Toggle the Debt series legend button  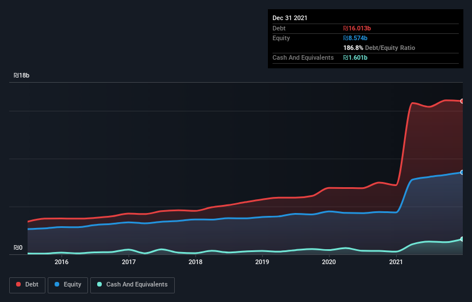27,285
